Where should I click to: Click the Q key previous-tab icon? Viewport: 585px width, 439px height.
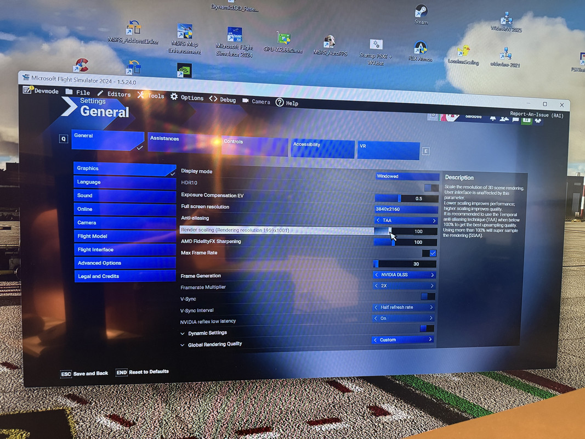[64, 139]
